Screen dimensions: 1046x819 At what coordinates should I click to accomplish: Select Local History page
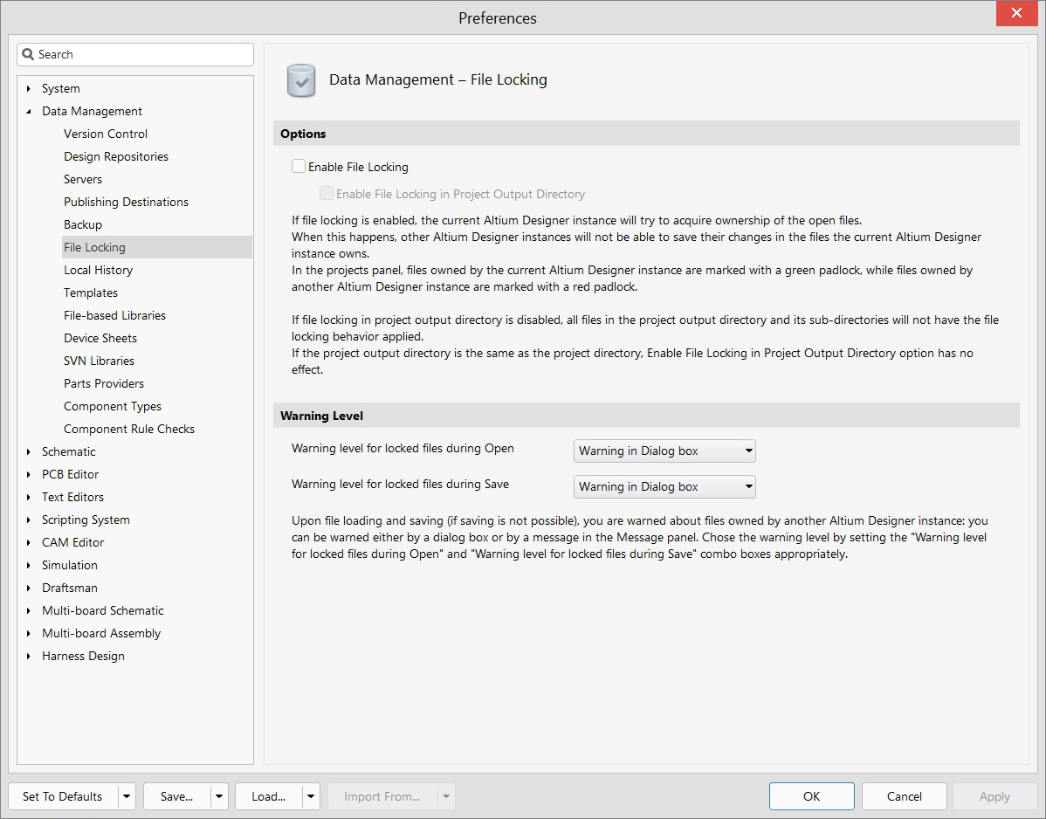tap(98, 270)
